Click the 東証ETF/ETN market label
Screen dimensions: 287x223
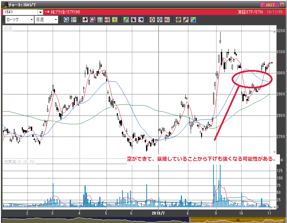point(250,12)
